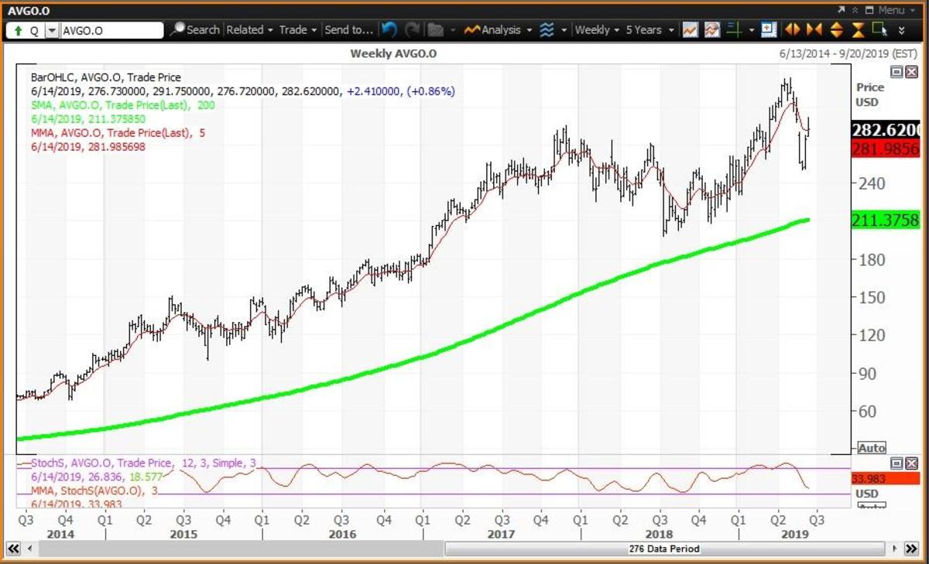Click the Search magnifier button
This screenshot has height=564, width=929.
click(194, 30)
